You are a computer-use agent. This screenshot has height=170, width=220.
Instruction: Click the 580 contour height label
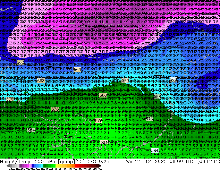pyautogui.click(x=173, y=79)
